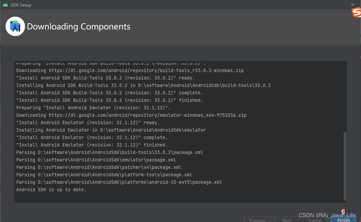
Task: Click Parsing patcher\v4\package.xml line
Action: coord(99,167)
